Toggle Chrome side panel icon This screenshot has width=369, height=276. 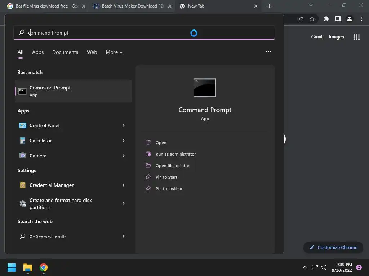click(x=338, y=19)
